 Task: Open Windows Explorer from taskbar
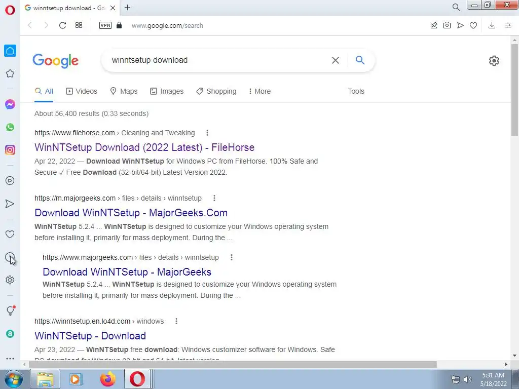[45, 379]
